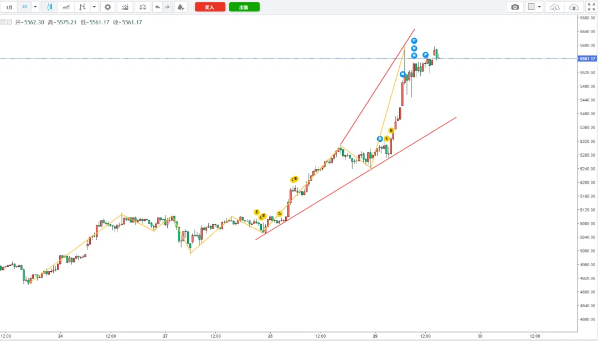This screenshot has width=598, height=341.
Task: Select the lower red support trend line
Action: pos(356,178)
